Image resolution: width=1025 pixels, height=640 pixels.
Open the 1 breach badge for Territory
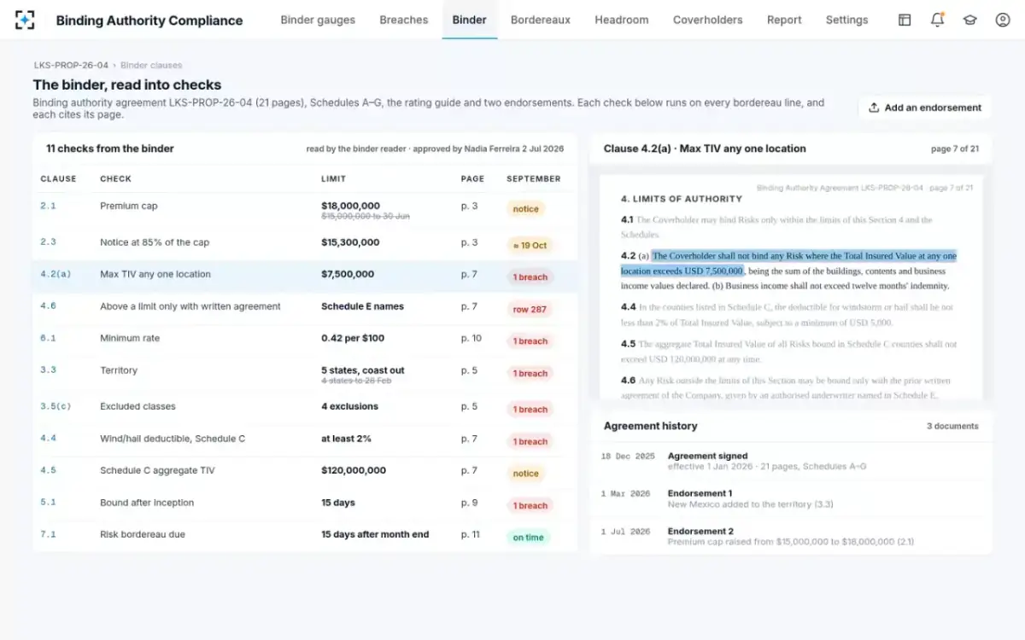point(530,373)
